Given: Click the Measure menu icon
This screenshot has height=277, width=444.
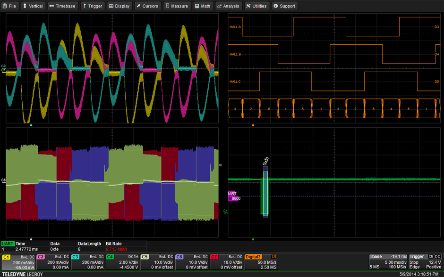Looking at the screenshot, I should [167, 6].
